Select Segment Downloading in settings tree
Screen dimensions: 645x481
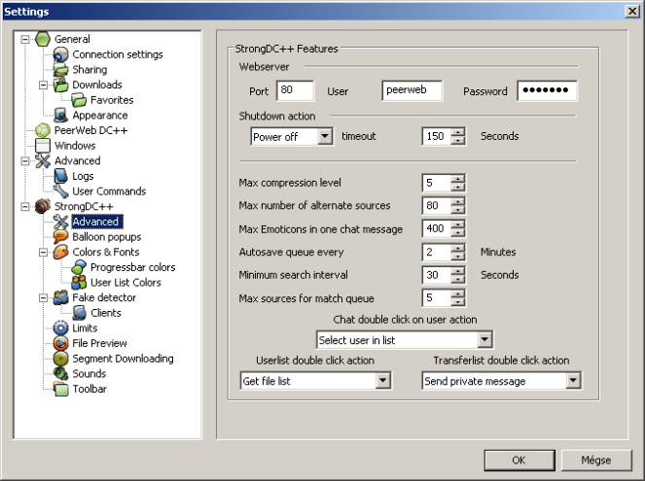(x=123, y=359)
